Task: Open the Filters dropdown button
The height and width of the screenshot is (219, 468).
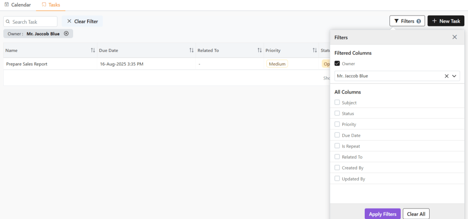Action: (x=407, y=21)
